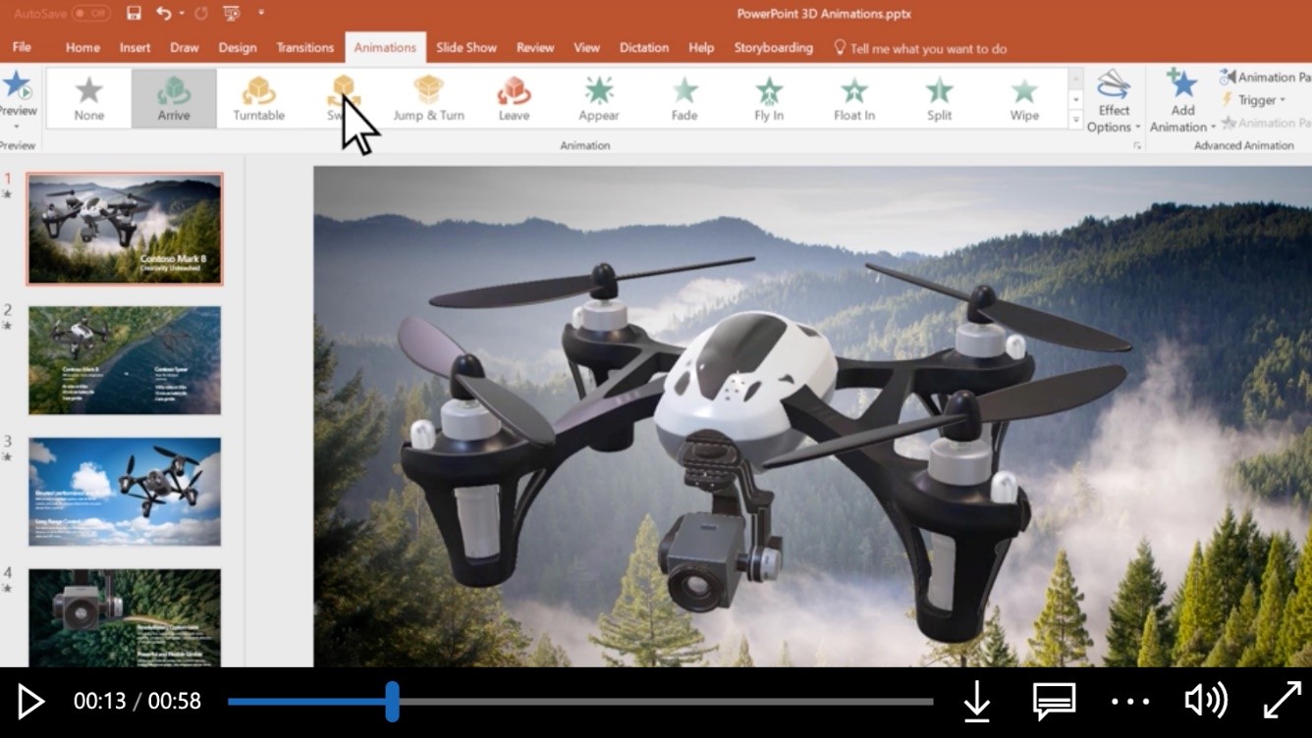The height and width of the screenshot is (738, 1312).
Task: Click the video progress handle
Action: coord(392,702)
